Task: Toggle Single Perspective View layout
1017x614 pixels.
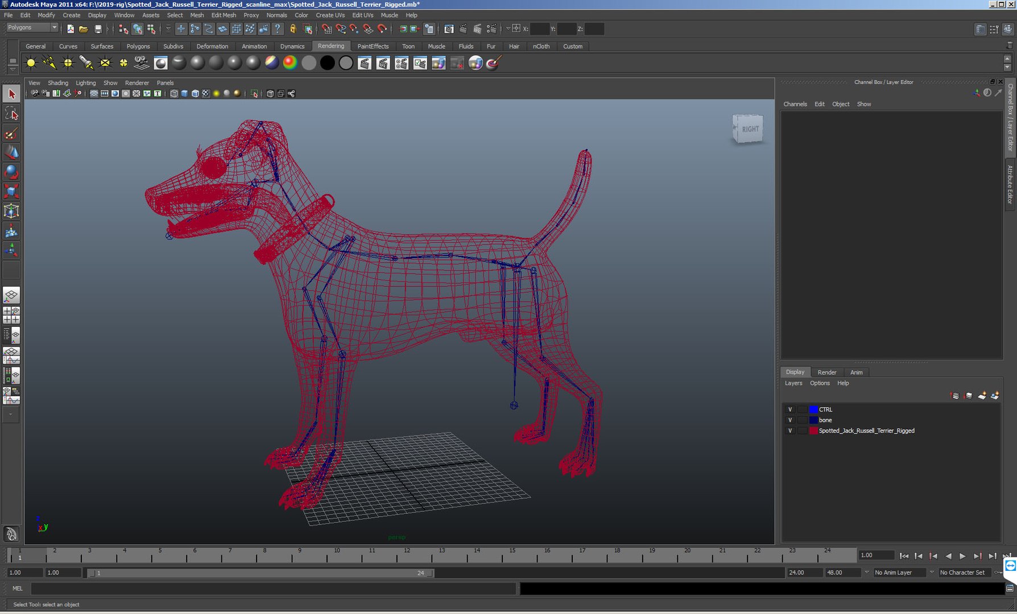Action: [11, 295]
